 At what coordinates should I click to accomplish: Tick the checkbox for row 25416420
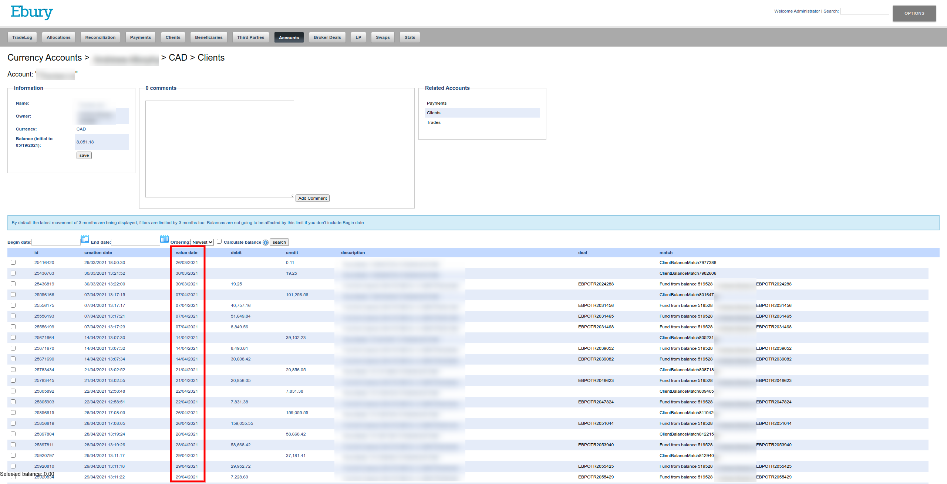(x=13, y=263)
